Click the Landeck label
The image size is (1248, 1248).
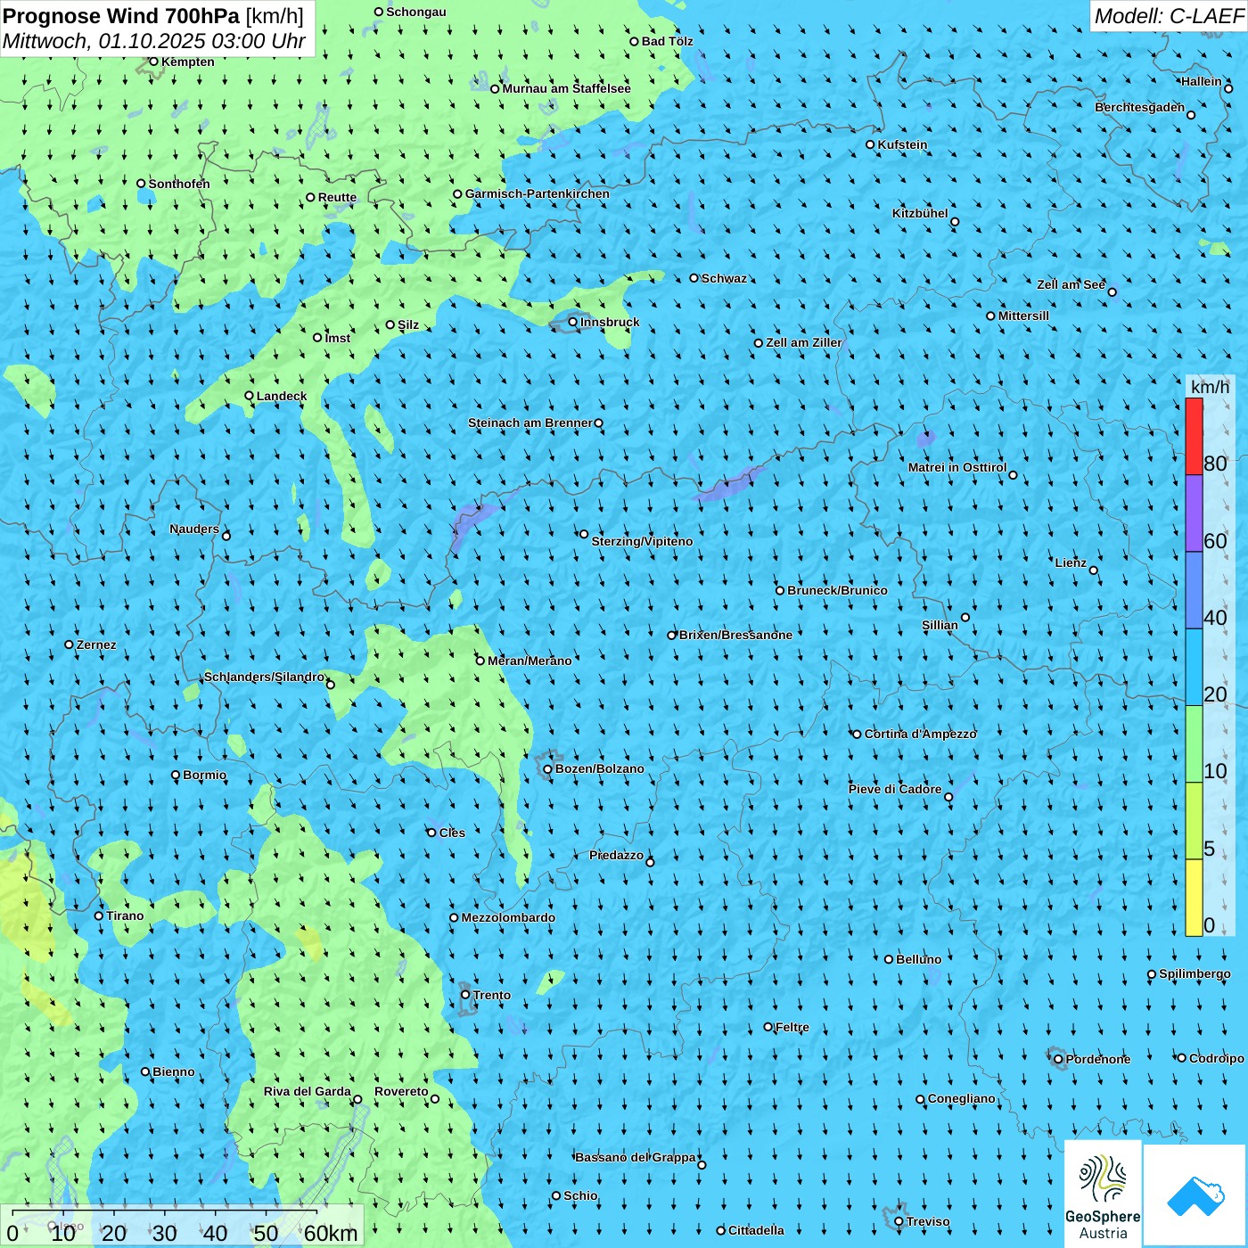pyautogui.click(x=282, y=396)
